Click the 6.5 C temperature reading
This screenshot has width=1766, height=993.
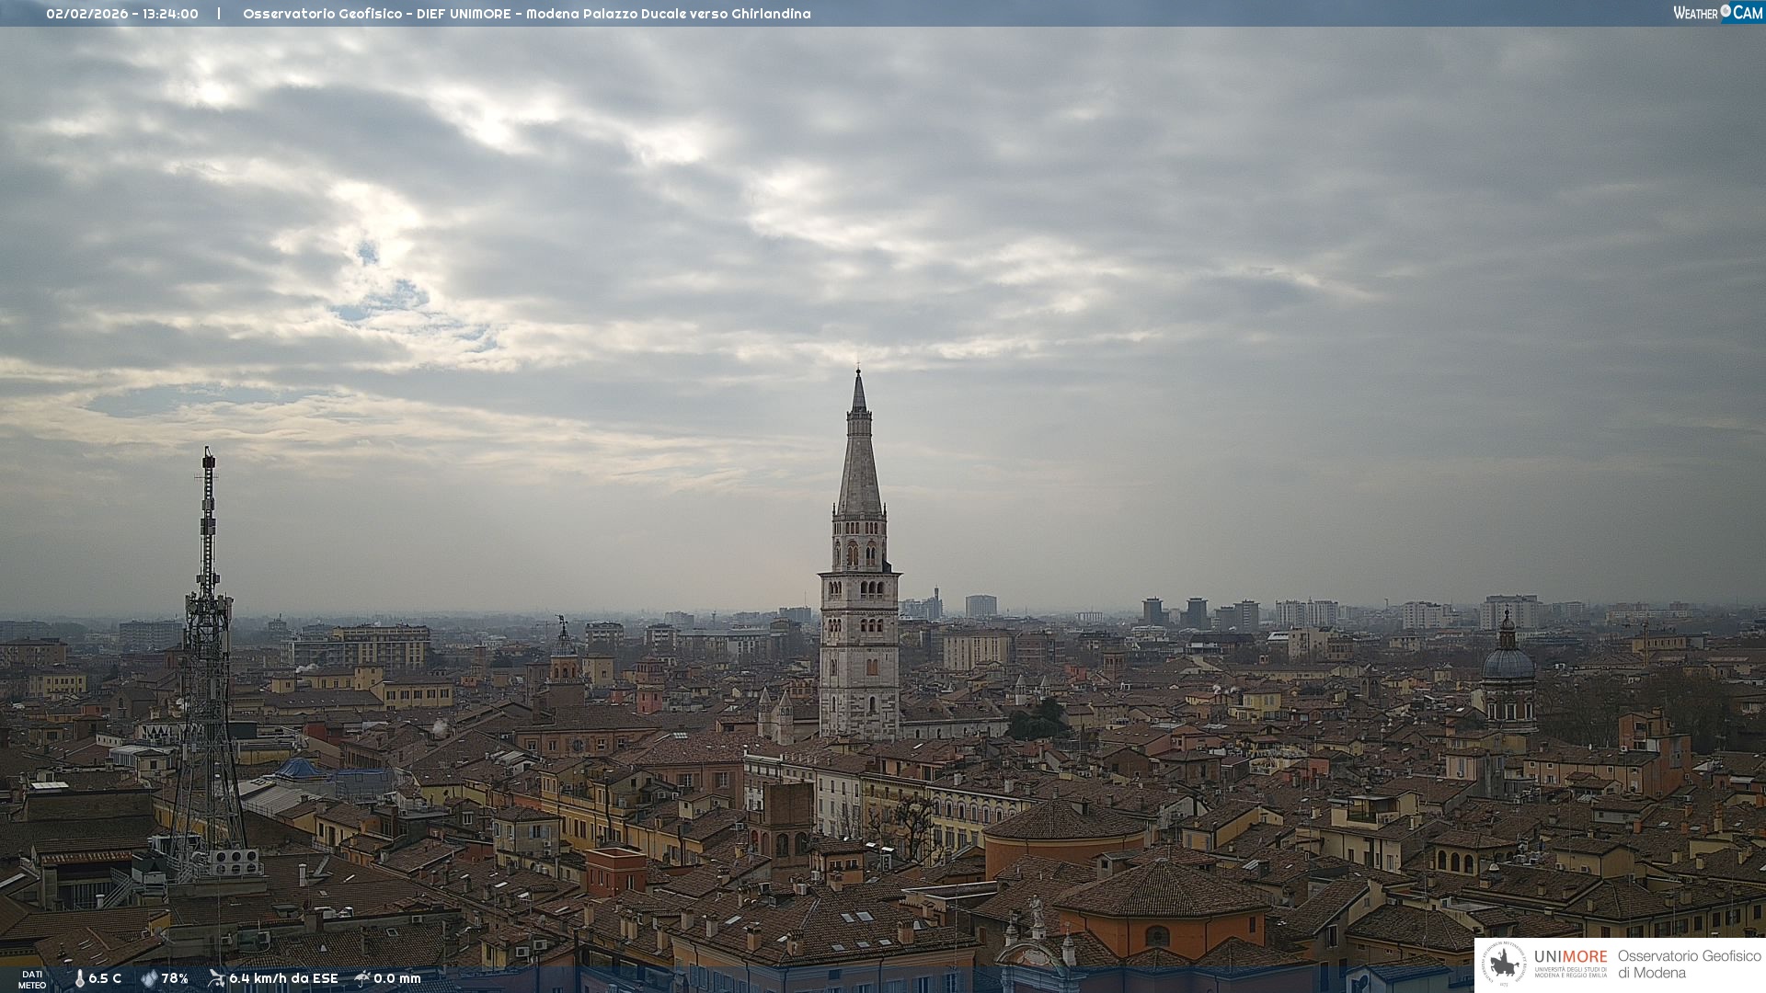[x=105, y=978]
